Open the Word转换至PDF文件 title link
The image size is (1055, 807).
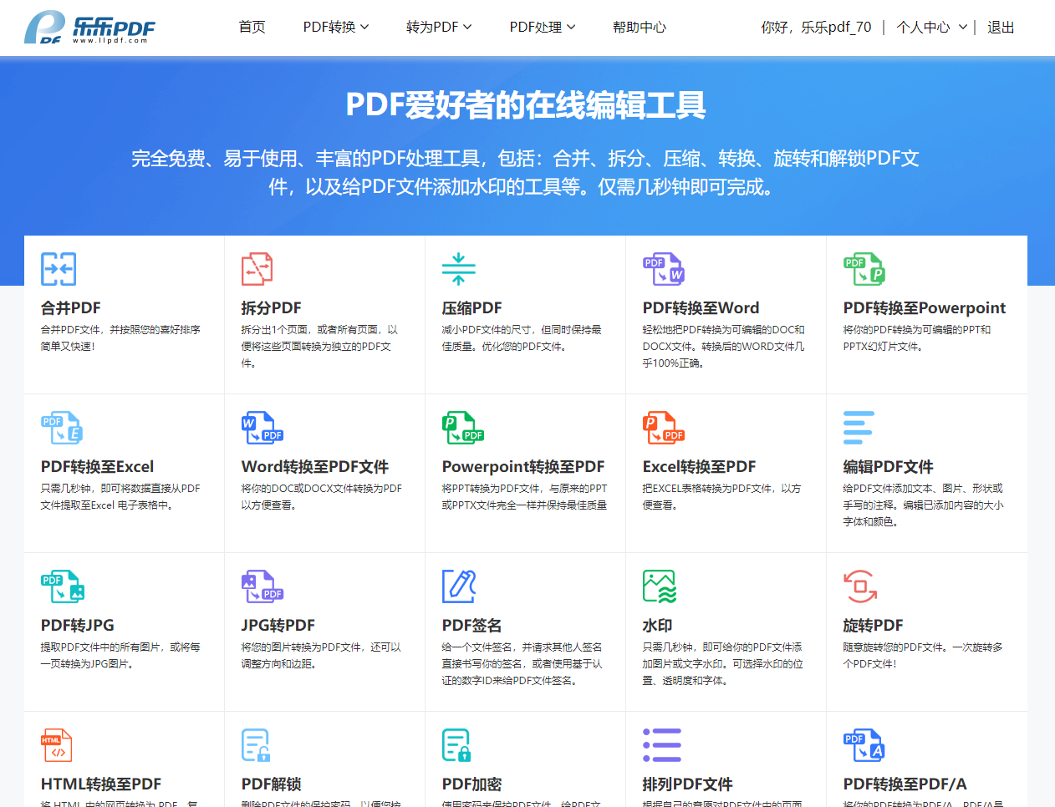[315, 466]
